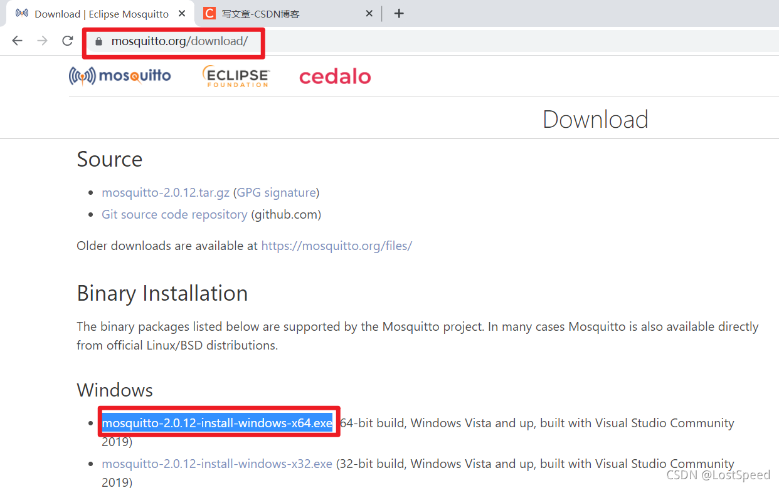Click the (github.com) text after repository link
Image resolution: width=779 pixels, height=488 pixels.
[286, 214]
